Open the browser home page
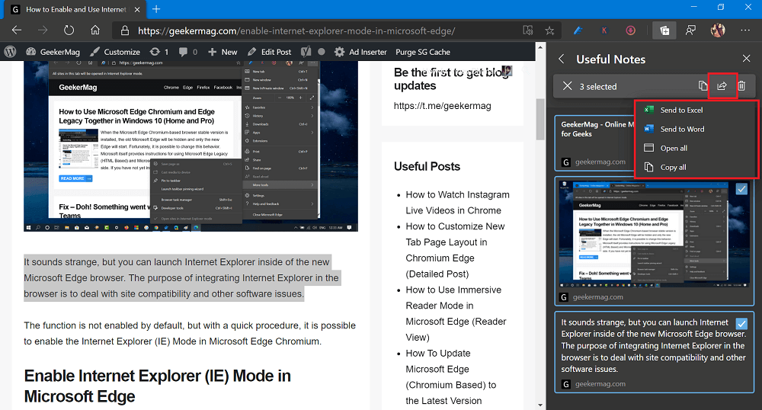This screenshot has width=762, height=410. (95, 30)
